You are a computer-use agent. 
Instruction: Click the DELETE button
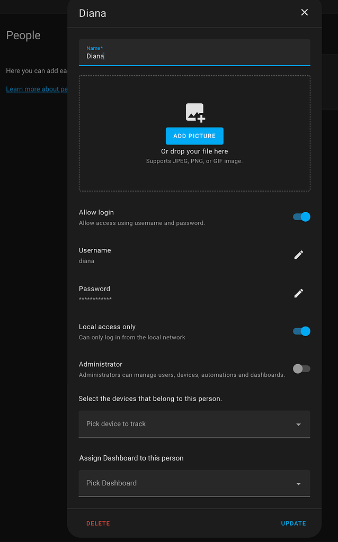point(98,523)
